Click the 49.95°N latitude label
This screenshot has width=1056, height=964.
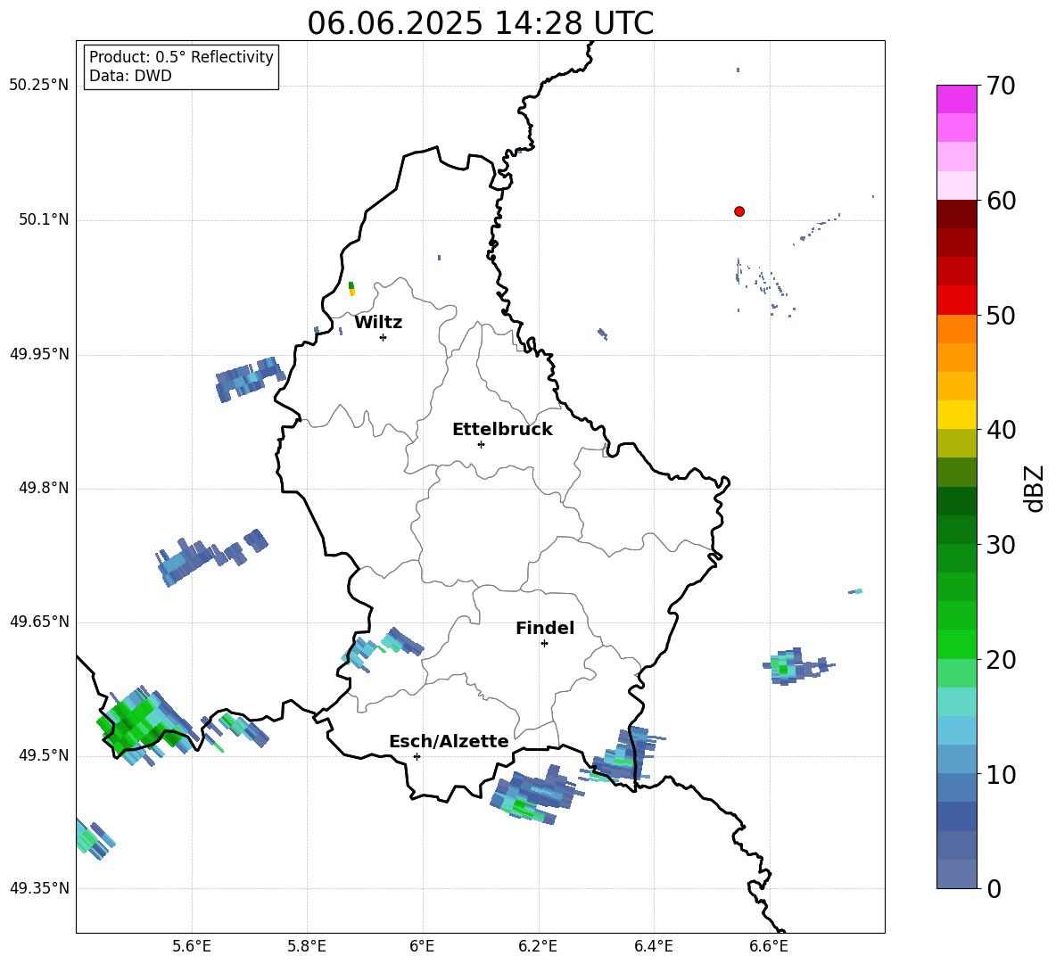tap(39, 354)
